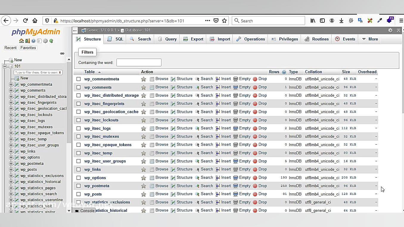404x227 pixels.
Task: Open the Firefox library icon
Action: [x=313, y=21]
